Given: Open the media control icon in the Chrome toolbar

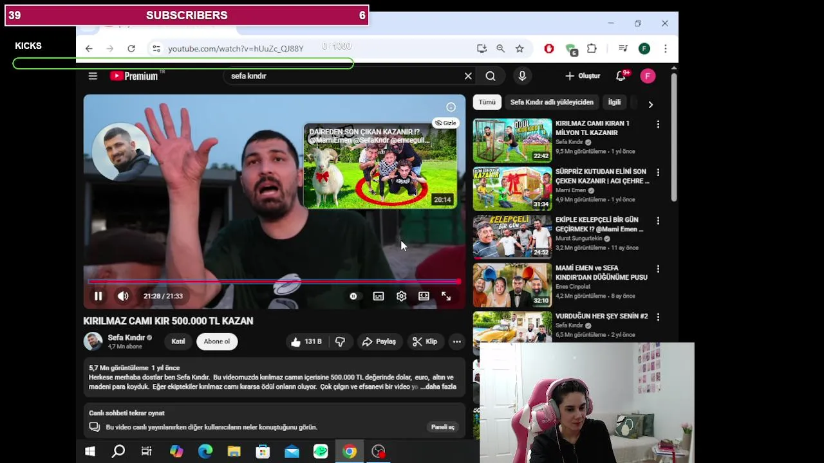Looking at the screenshot, I should point(623,49).
